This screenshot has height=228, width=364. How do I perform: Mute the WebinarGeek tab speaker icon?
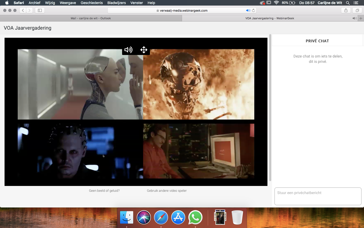tap(355, 18)
